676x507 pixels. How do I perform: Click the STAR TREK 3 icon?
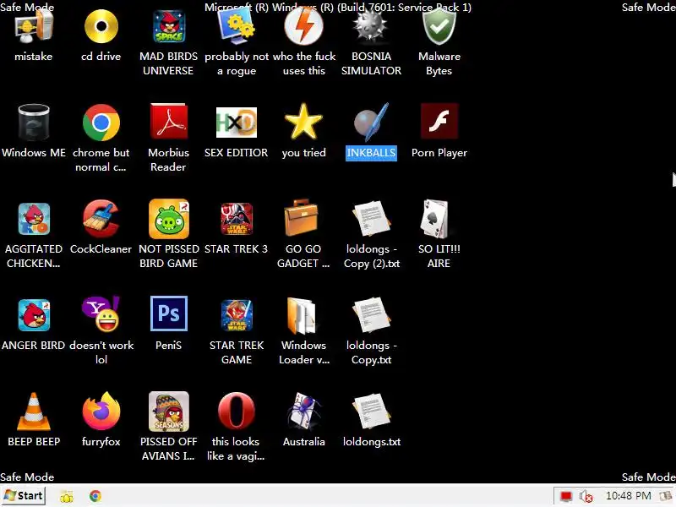point(237,219)
